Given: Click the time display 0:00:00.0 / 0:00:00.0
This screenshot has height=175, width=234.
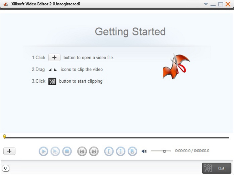Looking at the screenshot, I should coord(192,151).
